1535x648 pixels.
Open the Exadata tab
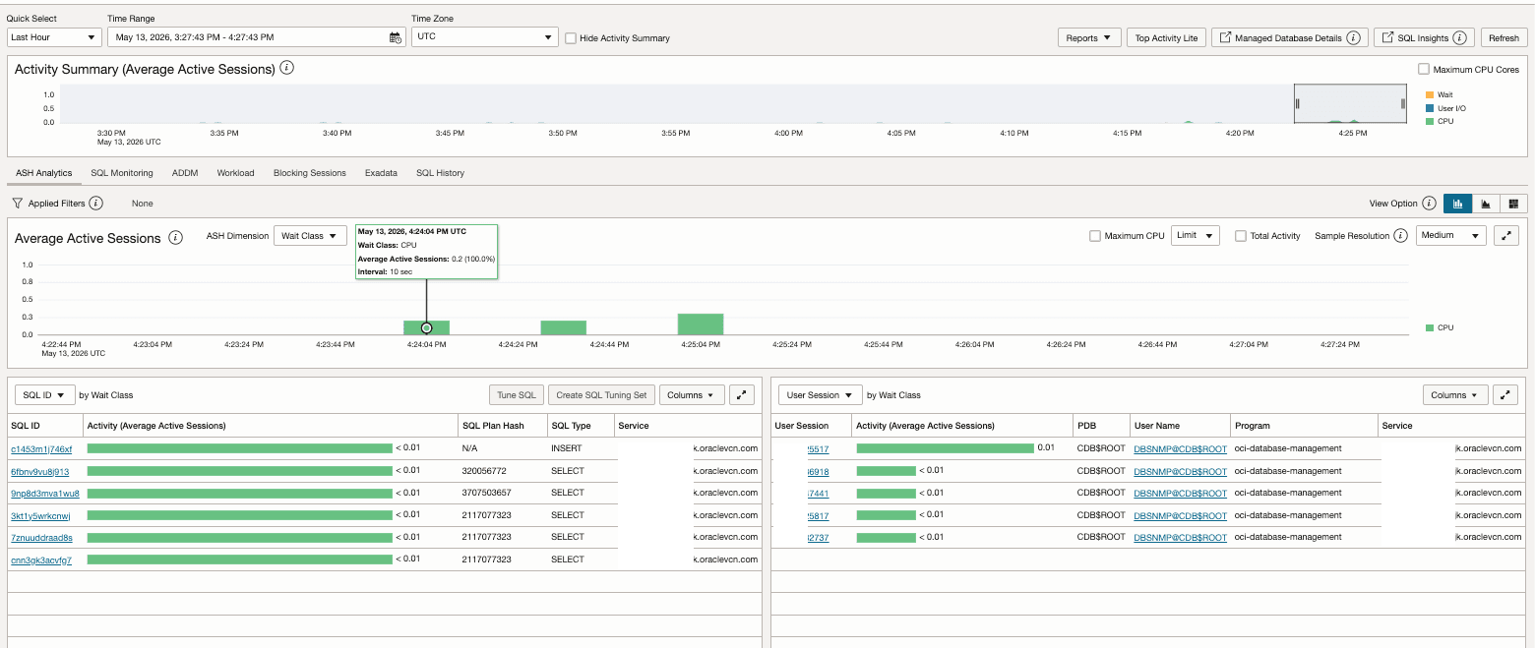pos(381,173)
